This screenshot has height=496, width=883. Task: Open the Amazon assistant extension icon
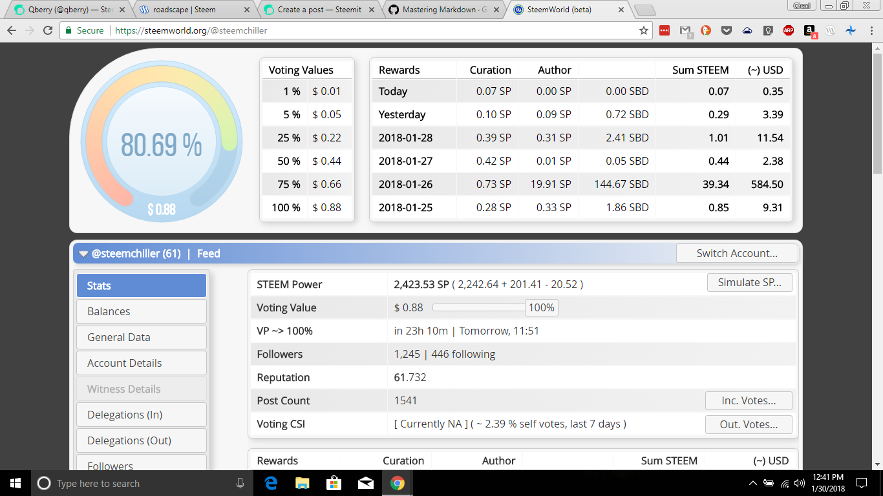[x=809, y=30]
